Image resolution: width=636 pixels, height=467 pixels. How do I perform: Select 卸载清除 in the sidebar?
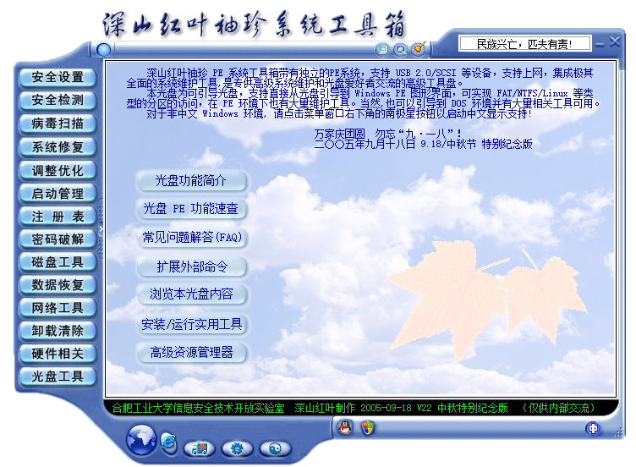click(x=58, y=331)
